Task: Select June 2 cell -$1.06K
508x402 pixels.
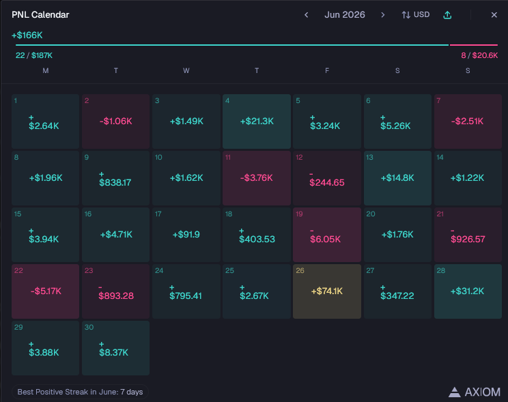Action: tap(115, 121)
